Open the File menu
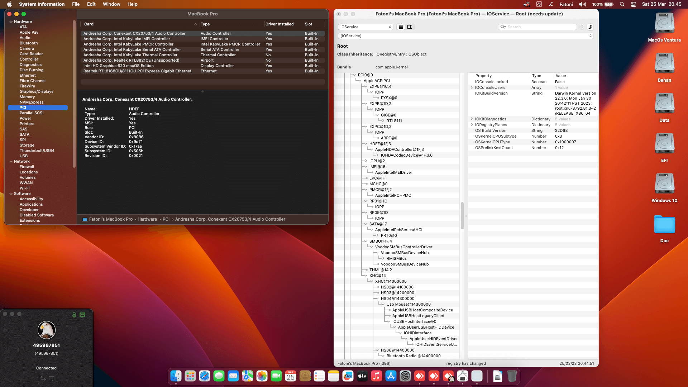 point(76,4)
